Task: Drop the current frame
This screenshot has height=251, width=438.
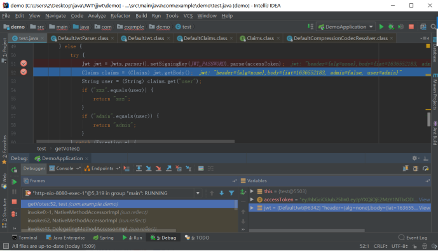Action: pyautogui.click(x=179, y=168)
